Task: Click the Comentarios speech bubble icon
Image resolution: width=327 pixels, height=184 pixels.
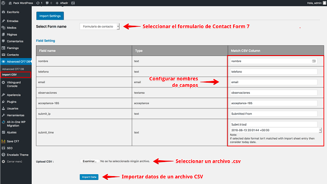Action: coord(3,41)
